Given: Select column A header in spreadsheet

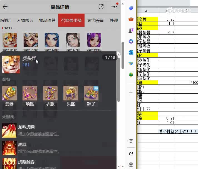Looking at the screenshot, I should (x=147, y=11).
